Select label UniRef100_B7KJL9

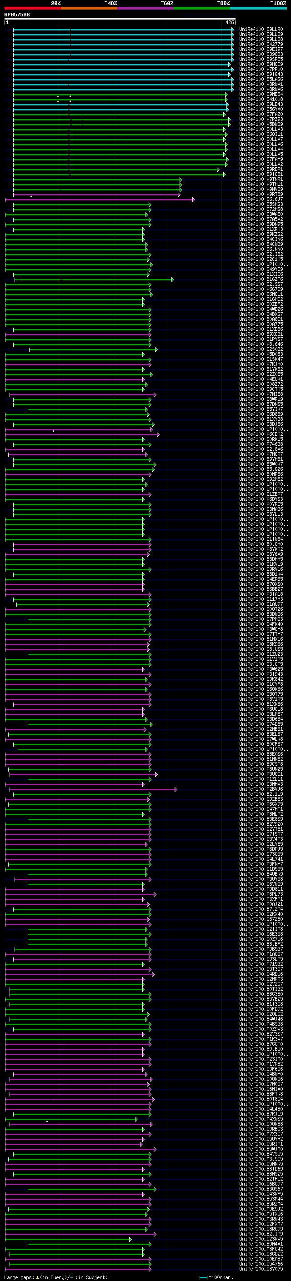(261, 1114)
